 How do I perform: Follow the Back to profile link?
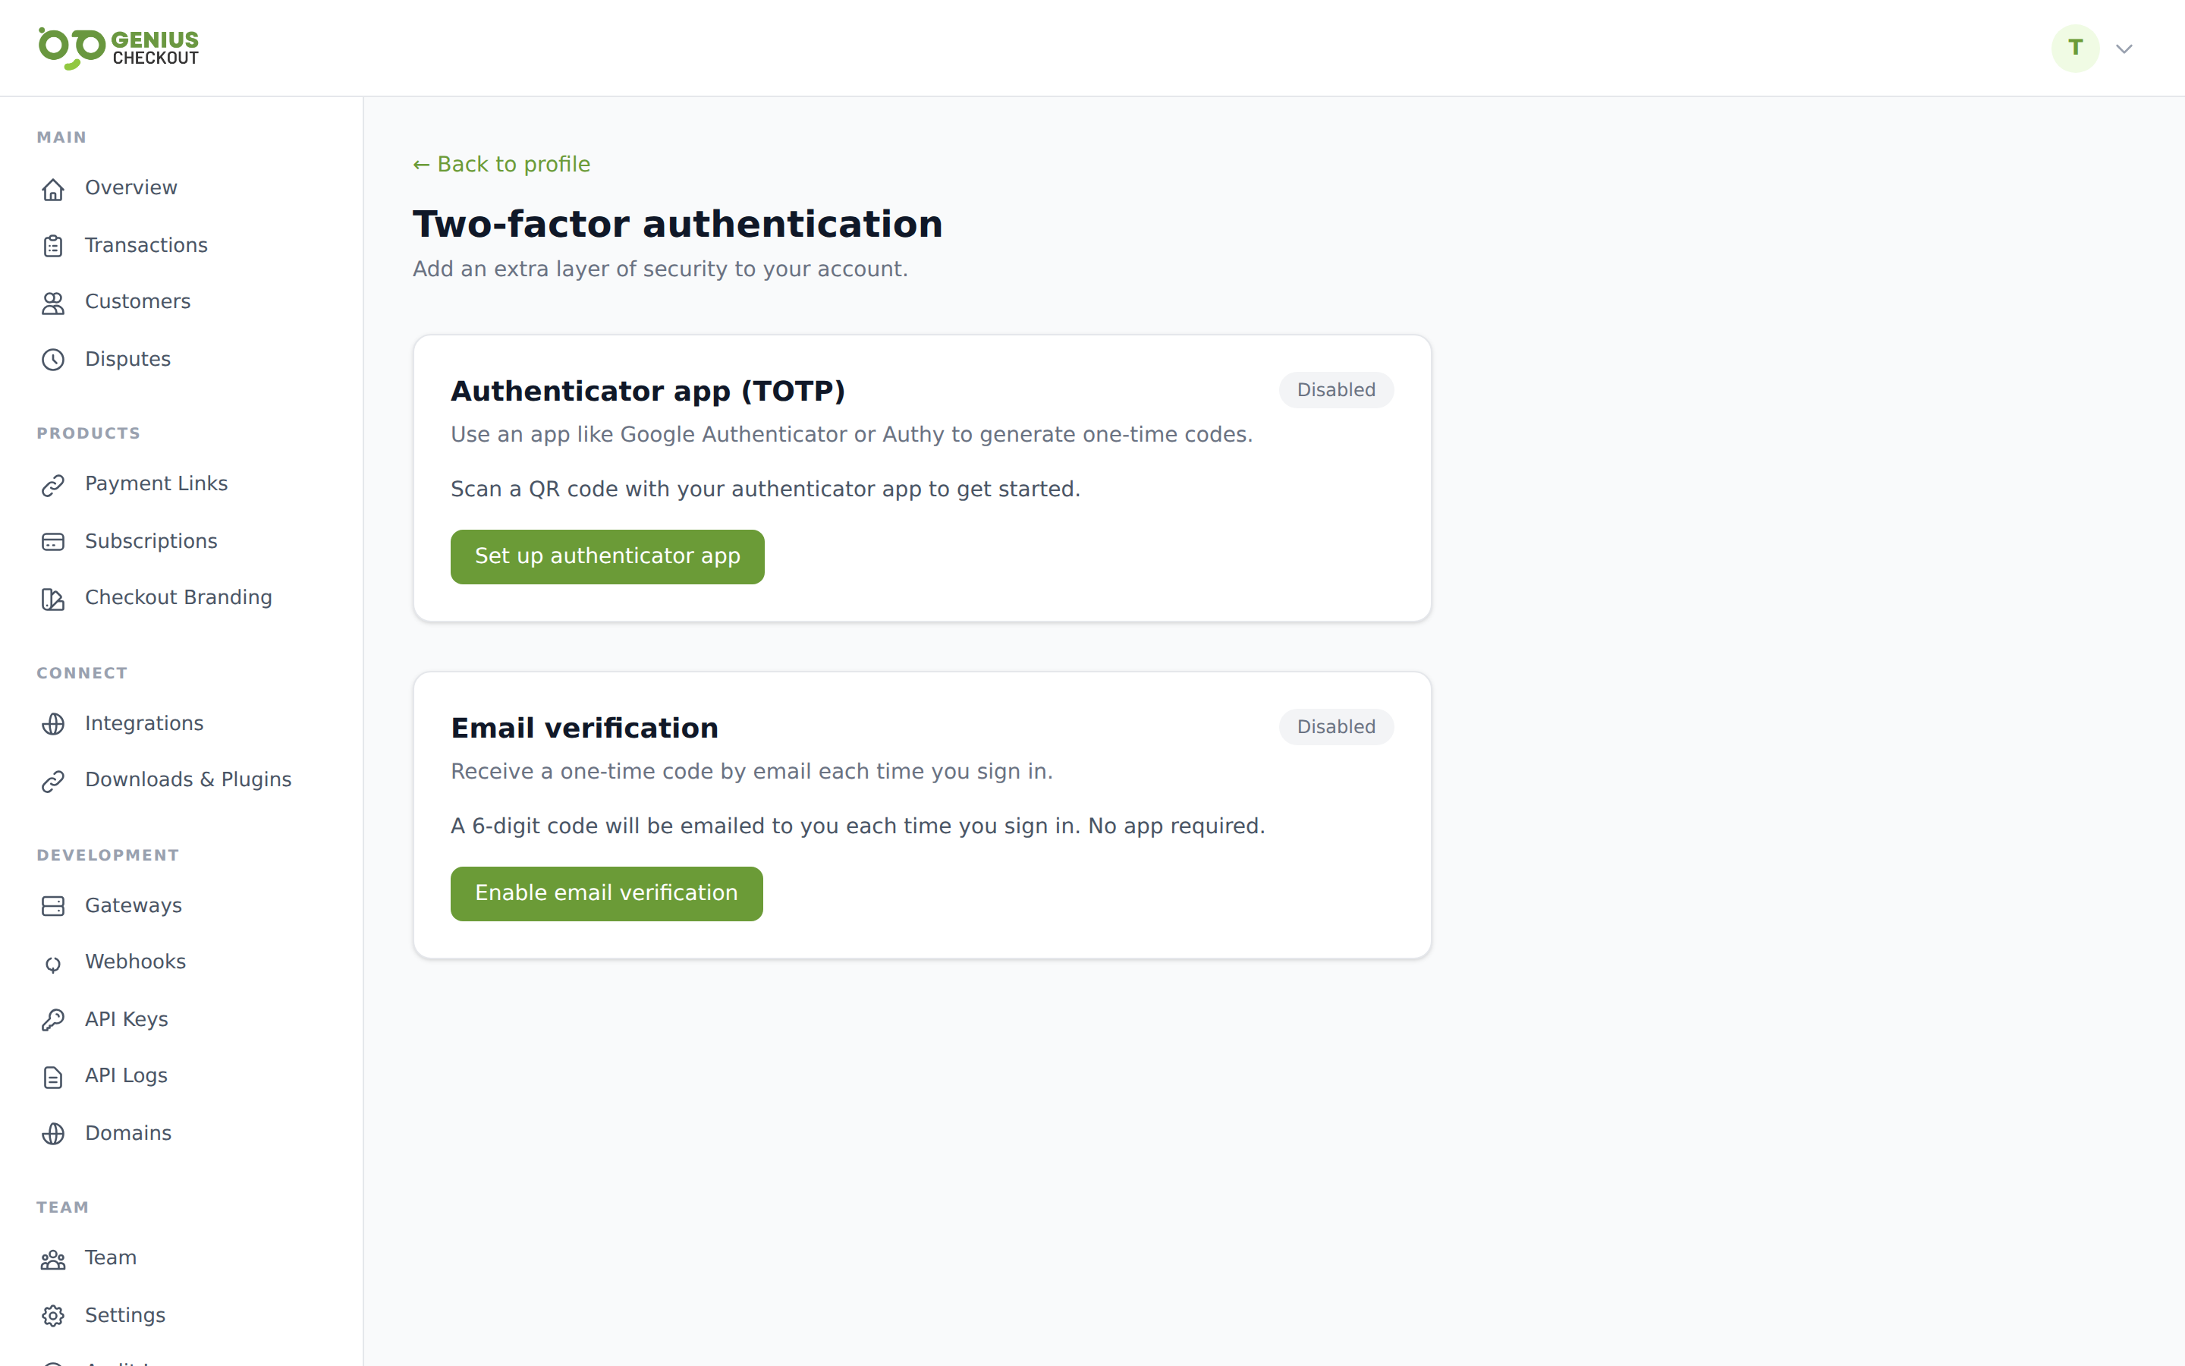point(501,165)
